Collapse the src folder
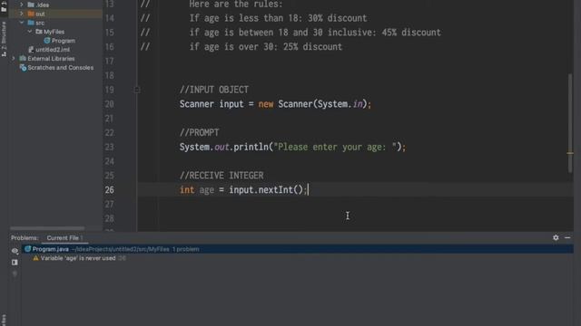The width and height of the screenshot is (581, 326). pos(22,23)
